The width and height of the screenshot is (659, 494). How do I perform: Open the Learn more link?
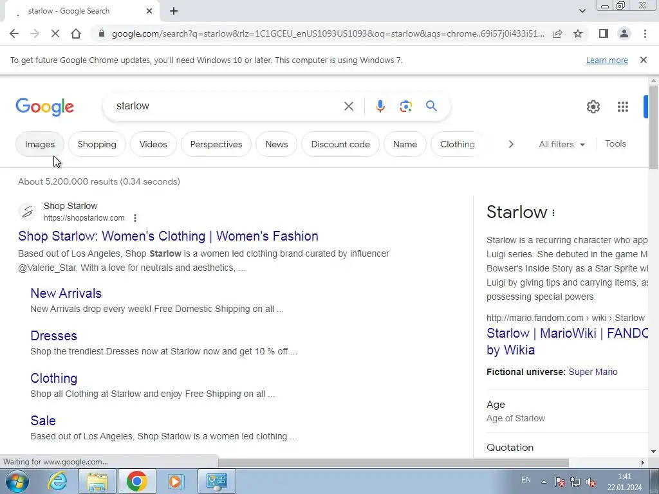tap(607, 60)
